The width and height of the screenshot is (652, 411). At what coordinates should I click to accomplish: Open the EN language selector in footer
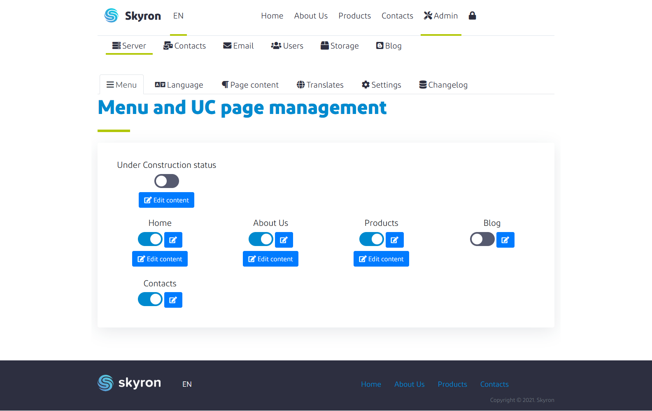[187, 384]
